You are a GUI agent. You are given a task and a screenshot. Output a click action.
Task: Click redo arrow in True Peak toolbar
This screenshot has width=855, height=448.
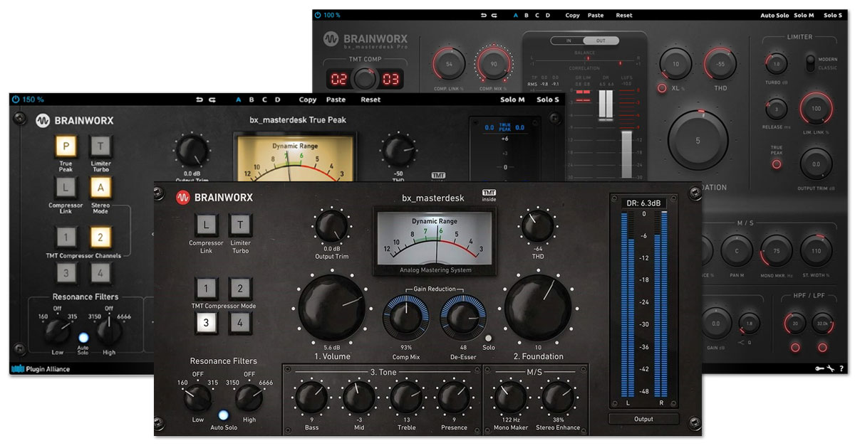pyautogui.click(x=212, y=100)
